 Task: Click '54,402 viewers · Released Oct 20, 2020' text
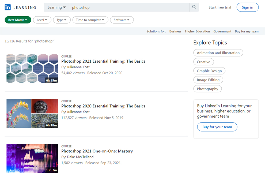click(x=92, y=73)
